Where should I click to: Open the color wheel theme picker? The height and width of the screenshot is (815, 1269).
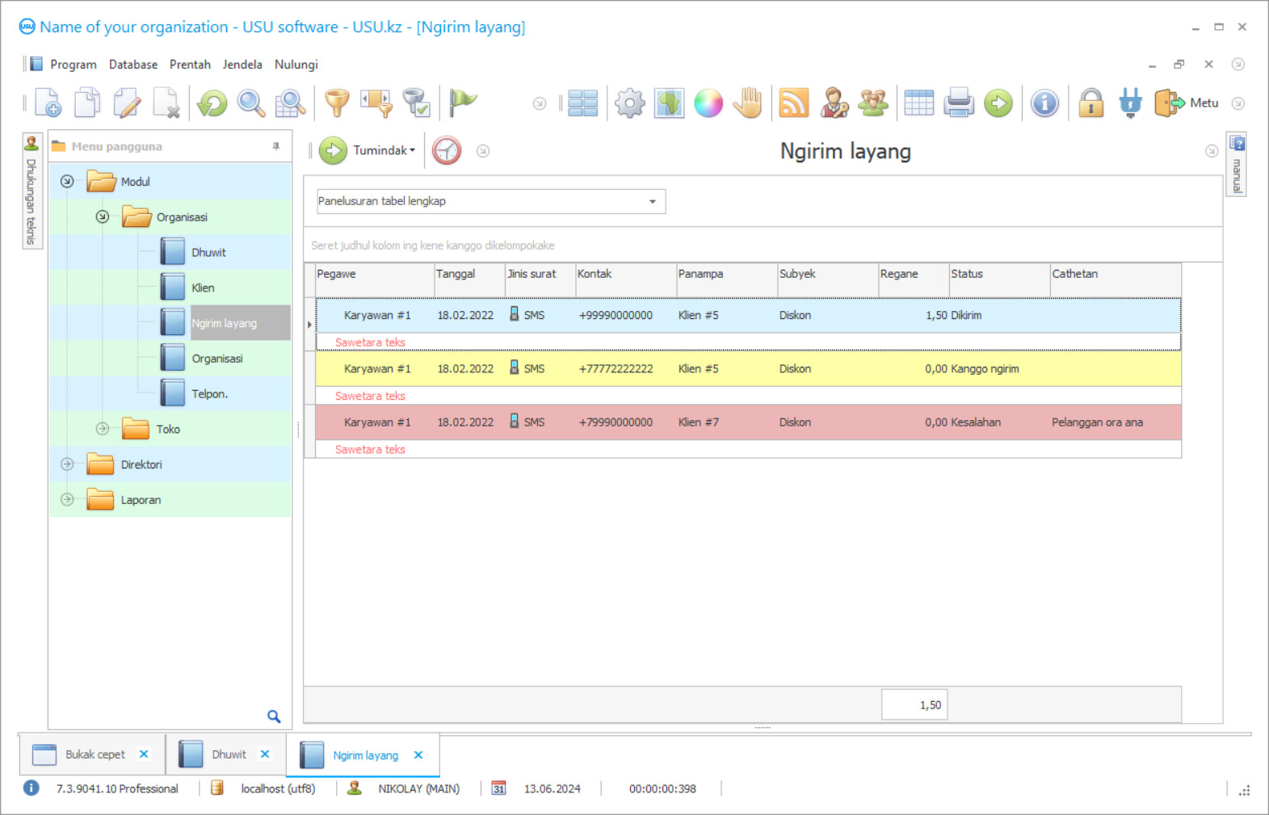coord(708,103)
